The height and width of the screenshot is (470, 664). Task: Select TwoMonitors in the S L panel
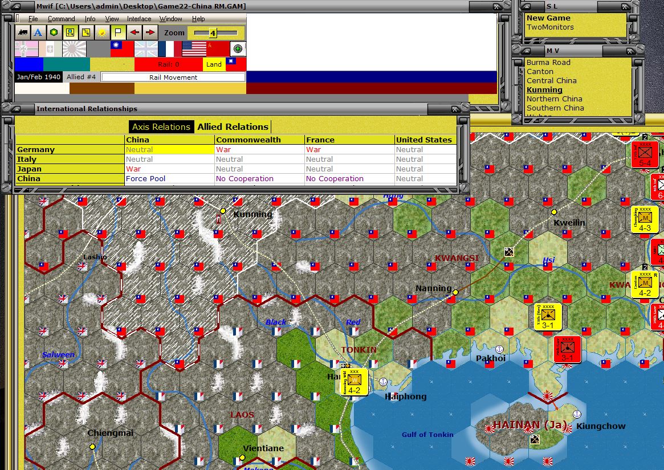coord(550,27)
